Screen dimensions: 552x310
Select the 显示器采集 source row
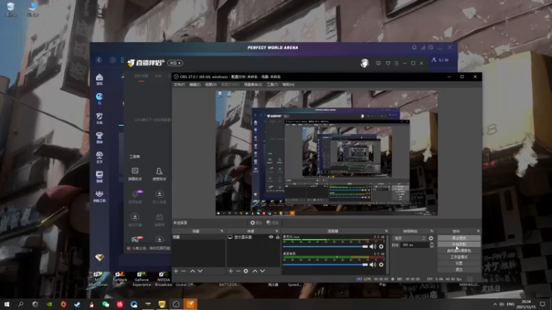253,237
